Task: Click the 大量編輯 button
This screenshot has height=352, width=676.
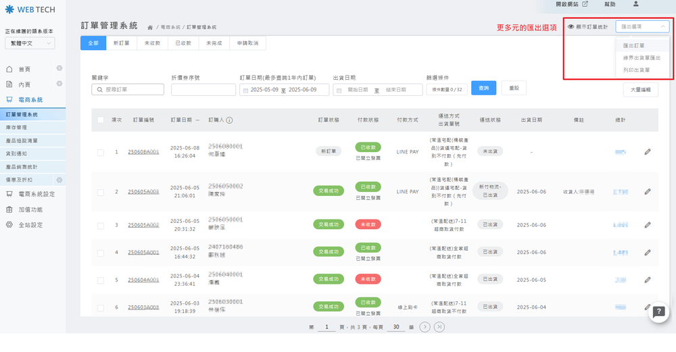Action: (641, 90)
